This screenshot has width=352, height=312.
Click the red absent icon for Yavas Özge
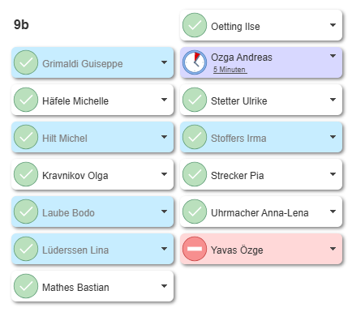[x=195, y=249]
